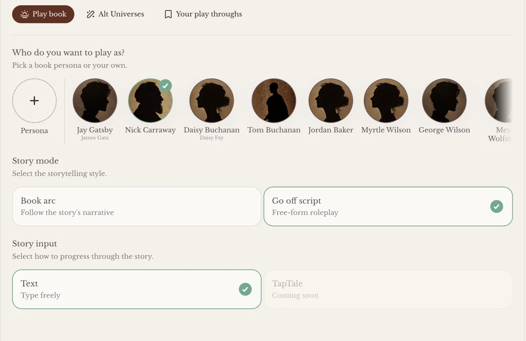Switch to Alt Universes tab
The image size is (526, 341).
click(x=115, y=14)
